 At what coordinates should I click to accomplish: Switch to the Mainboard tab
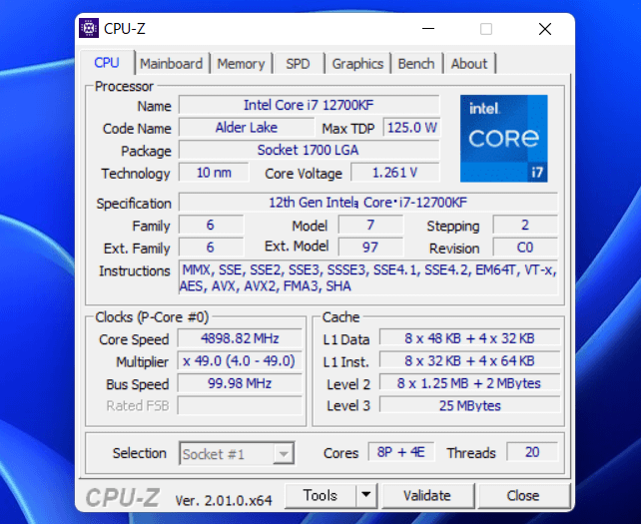pos(172,64)
